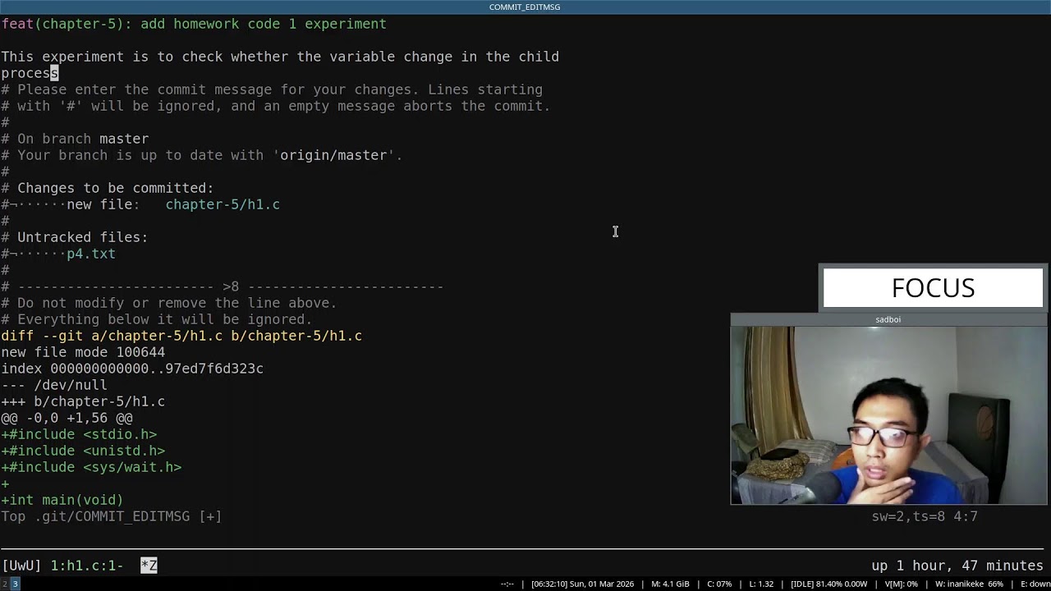1051x591 pixels.
Task: Click the webcam video feed
Action: (x=889, y=415)
